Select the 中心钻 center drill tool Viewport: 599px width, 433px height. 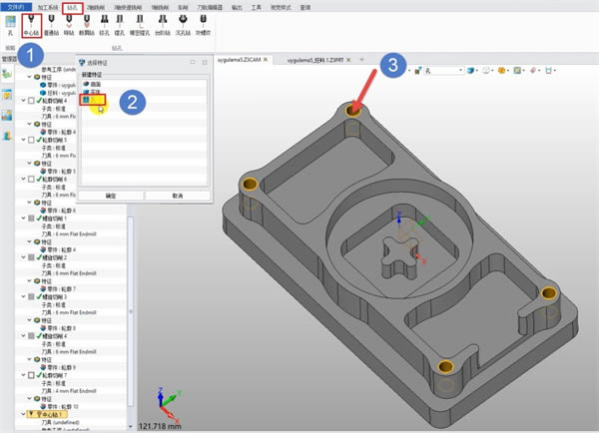pyautogui.click(x=31, y=25)
